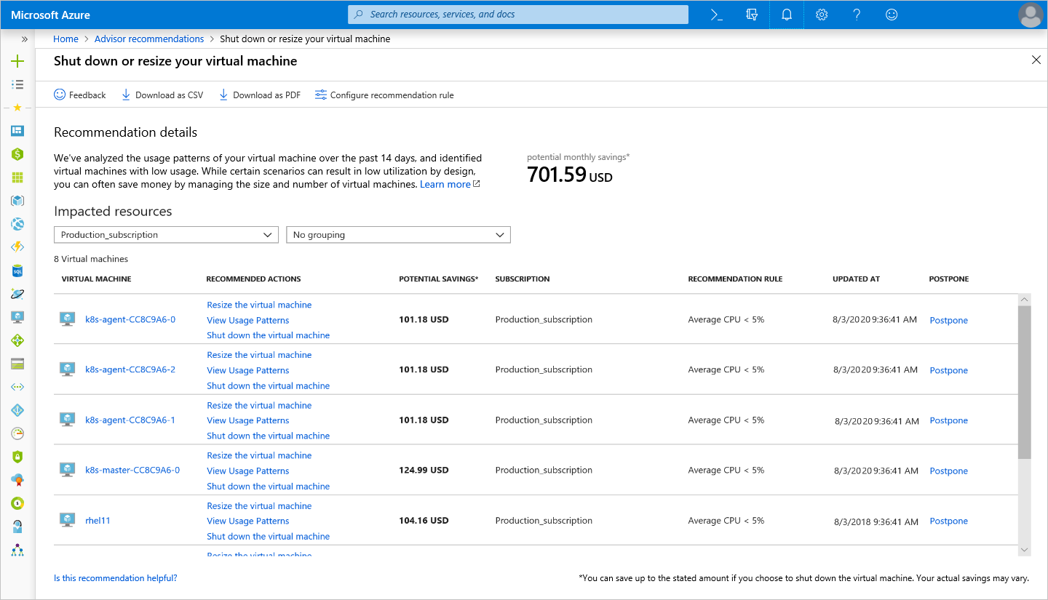This screenshot has width=1048, height=600.
Task: Postpone recommendation for rhel11
Action: (x=949, y=521)
